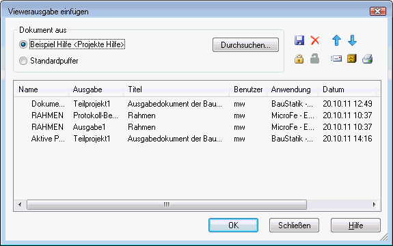Select the Standardpuffer radio button
Viewport: 393px width, 246px height.
pos(23,61)
